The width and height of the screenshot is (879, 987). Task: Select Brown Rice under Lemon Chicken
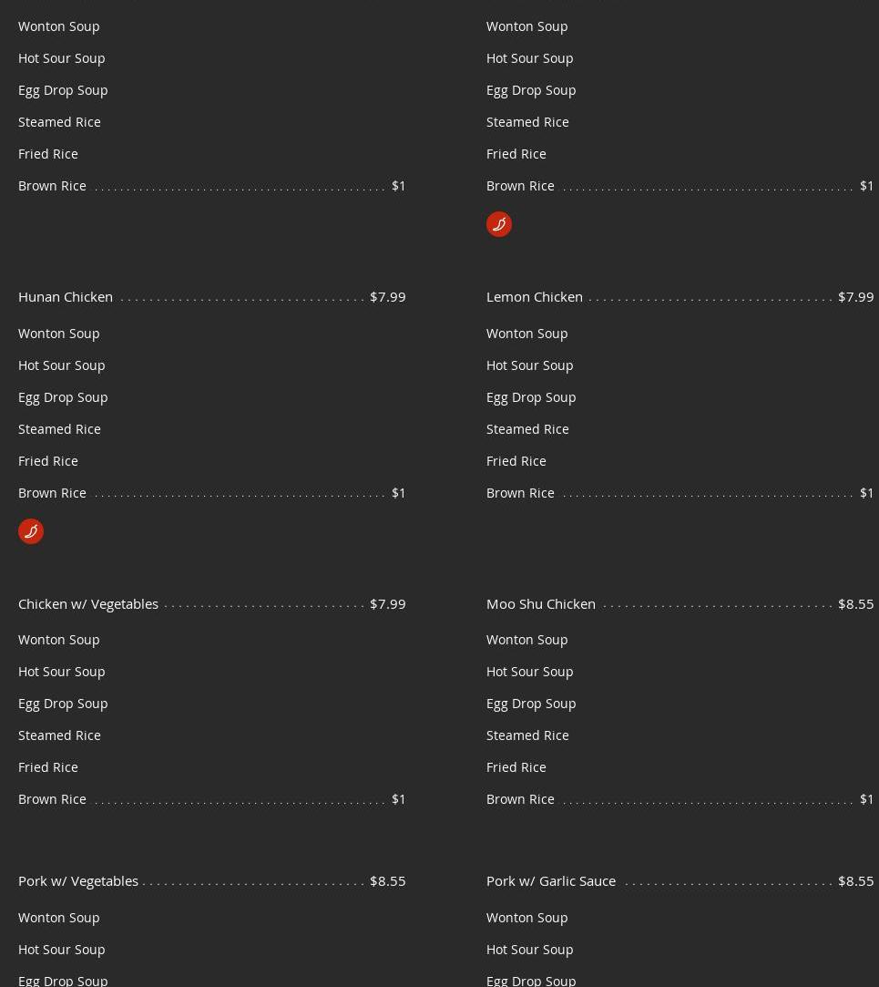pos(520,492)
